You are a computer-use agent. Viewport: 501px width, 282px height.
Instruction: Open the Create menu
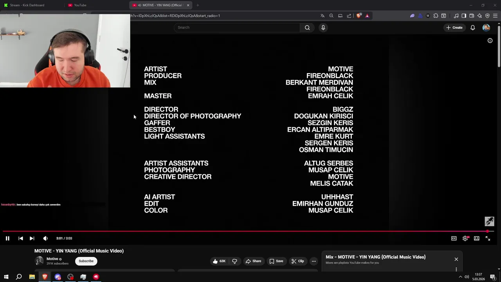point(454,27)
